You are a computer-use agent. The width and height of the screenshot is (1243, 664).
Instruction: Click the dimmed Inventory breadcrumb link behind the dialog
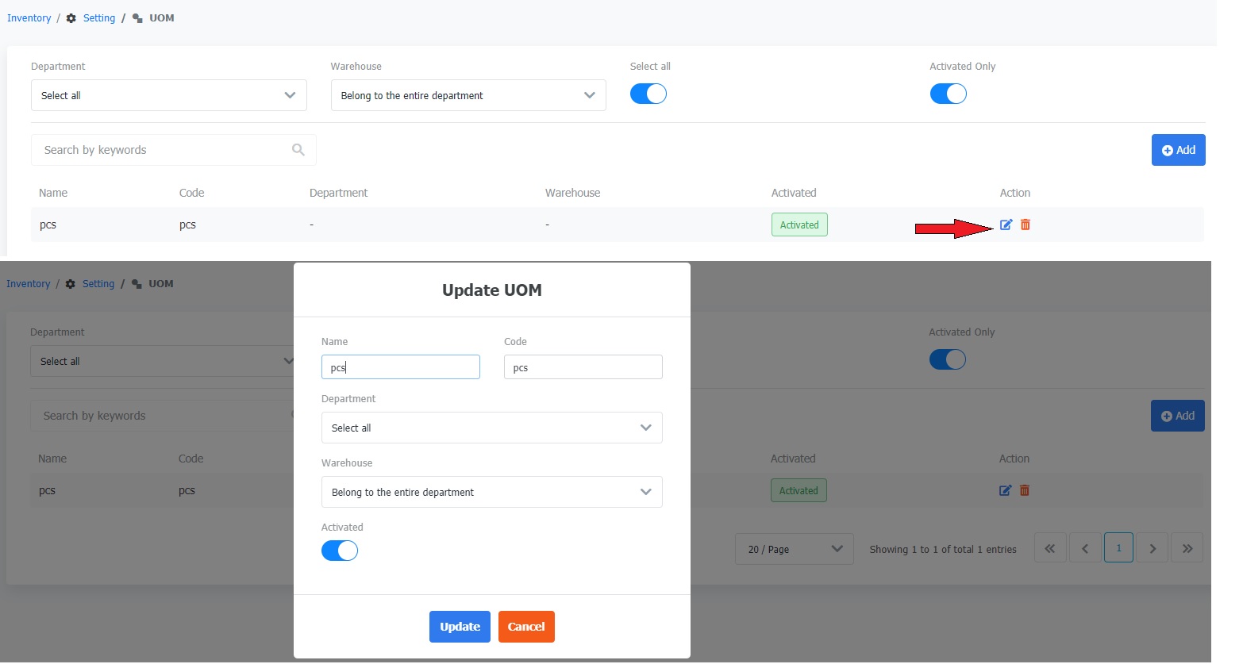(x=28, y=284)
